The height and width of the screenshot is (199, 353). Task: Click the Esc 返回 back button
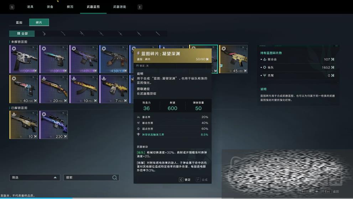pos(332,192)
